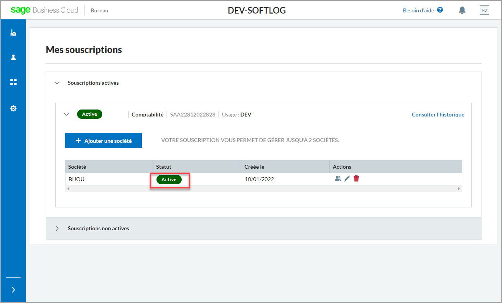The height and width of the screenshot is (303, 502).
Task: Manage users for the BIJOU company
Action: pos(338,179)
